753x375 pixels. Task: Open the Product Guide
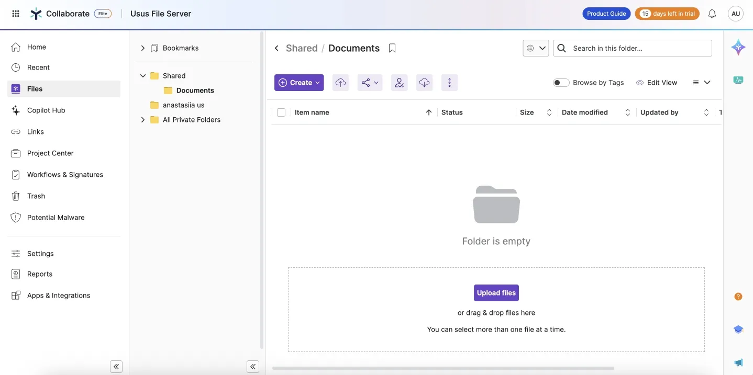[606, 13]
